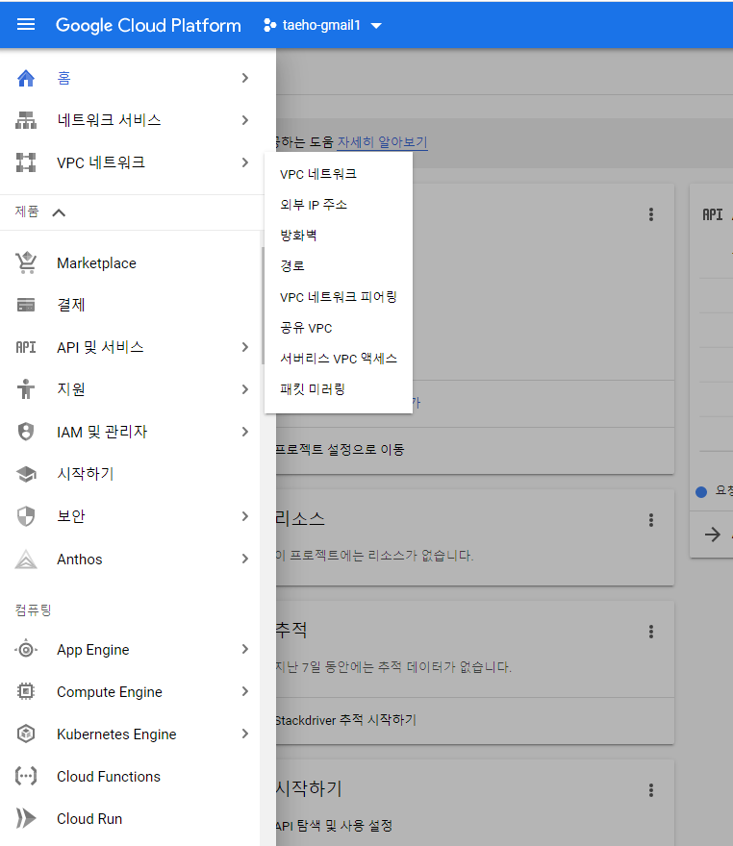Click the VPC 네트워크 sidebar icon
733x846 pixels.
coord(26,162)
